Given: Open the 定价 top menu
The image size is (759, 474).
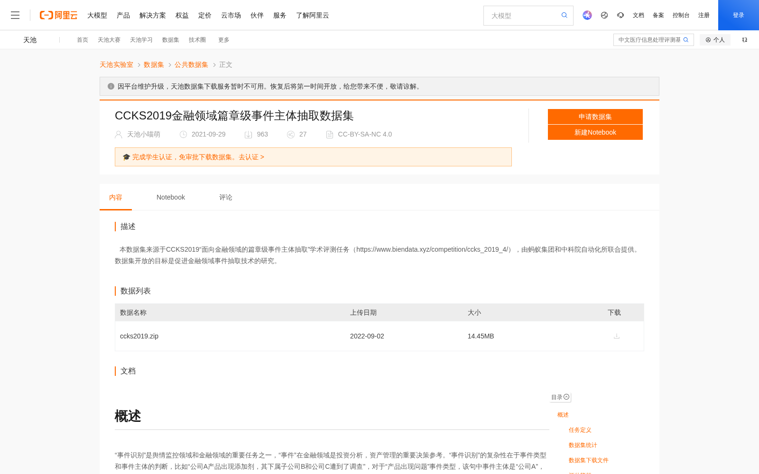Looking at the screenshot, I should point(205,15).
